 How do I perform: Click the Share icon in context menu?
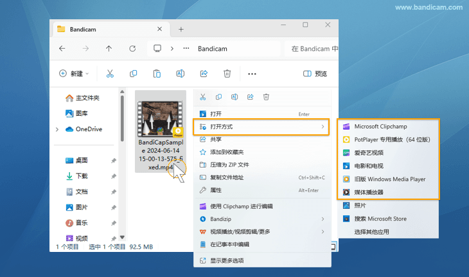pyautogui.click(x=251, y=97)
